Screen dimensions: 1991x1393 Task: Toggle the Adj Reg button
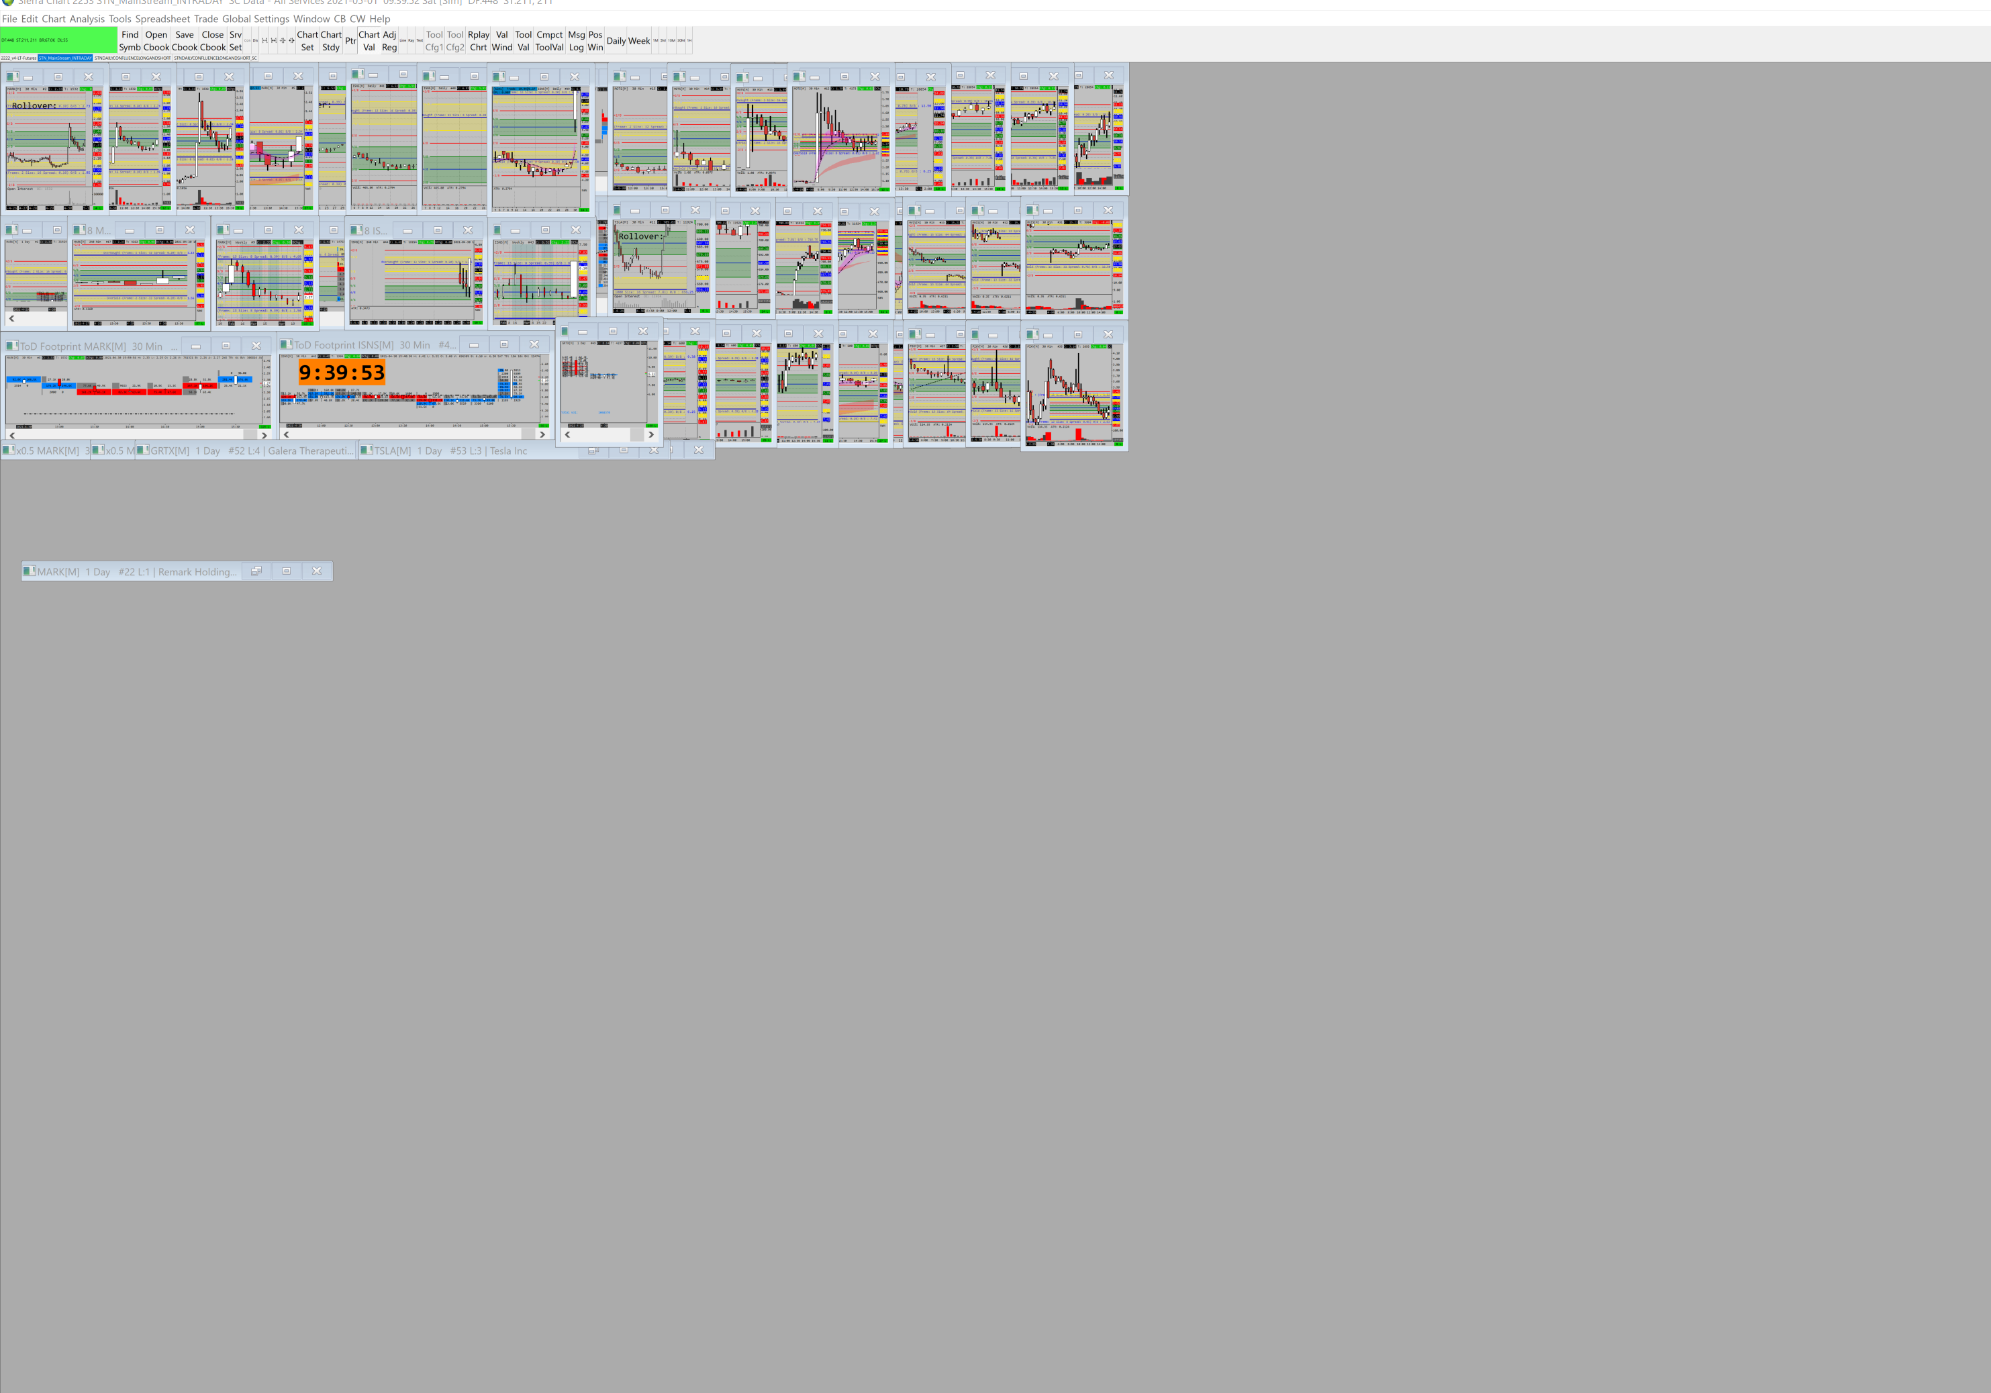click(x=389, y=41)
